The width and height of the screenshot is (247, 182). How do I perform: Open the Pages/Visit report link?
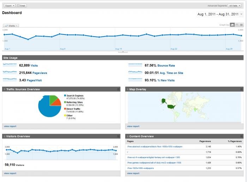coord(34,80)
